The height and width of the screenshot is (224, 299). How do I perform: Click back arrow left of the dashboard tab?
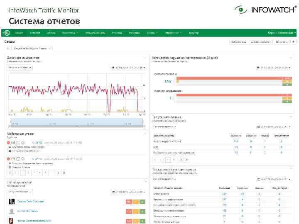tap(7, 49)
